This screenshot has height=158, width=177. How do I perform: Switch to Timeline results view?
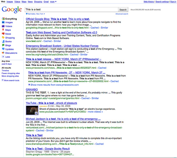tap(5, 70)
